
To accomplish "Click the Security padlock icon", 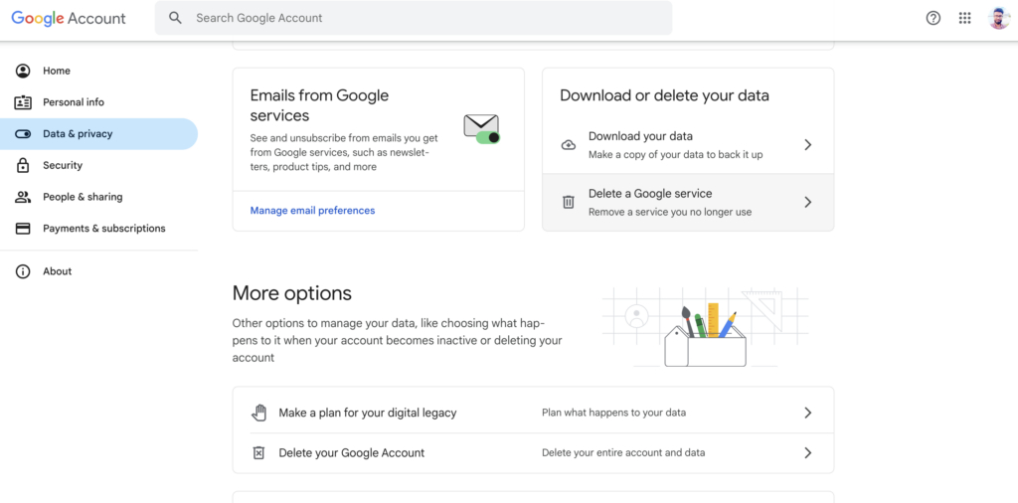I will (23, 165).
